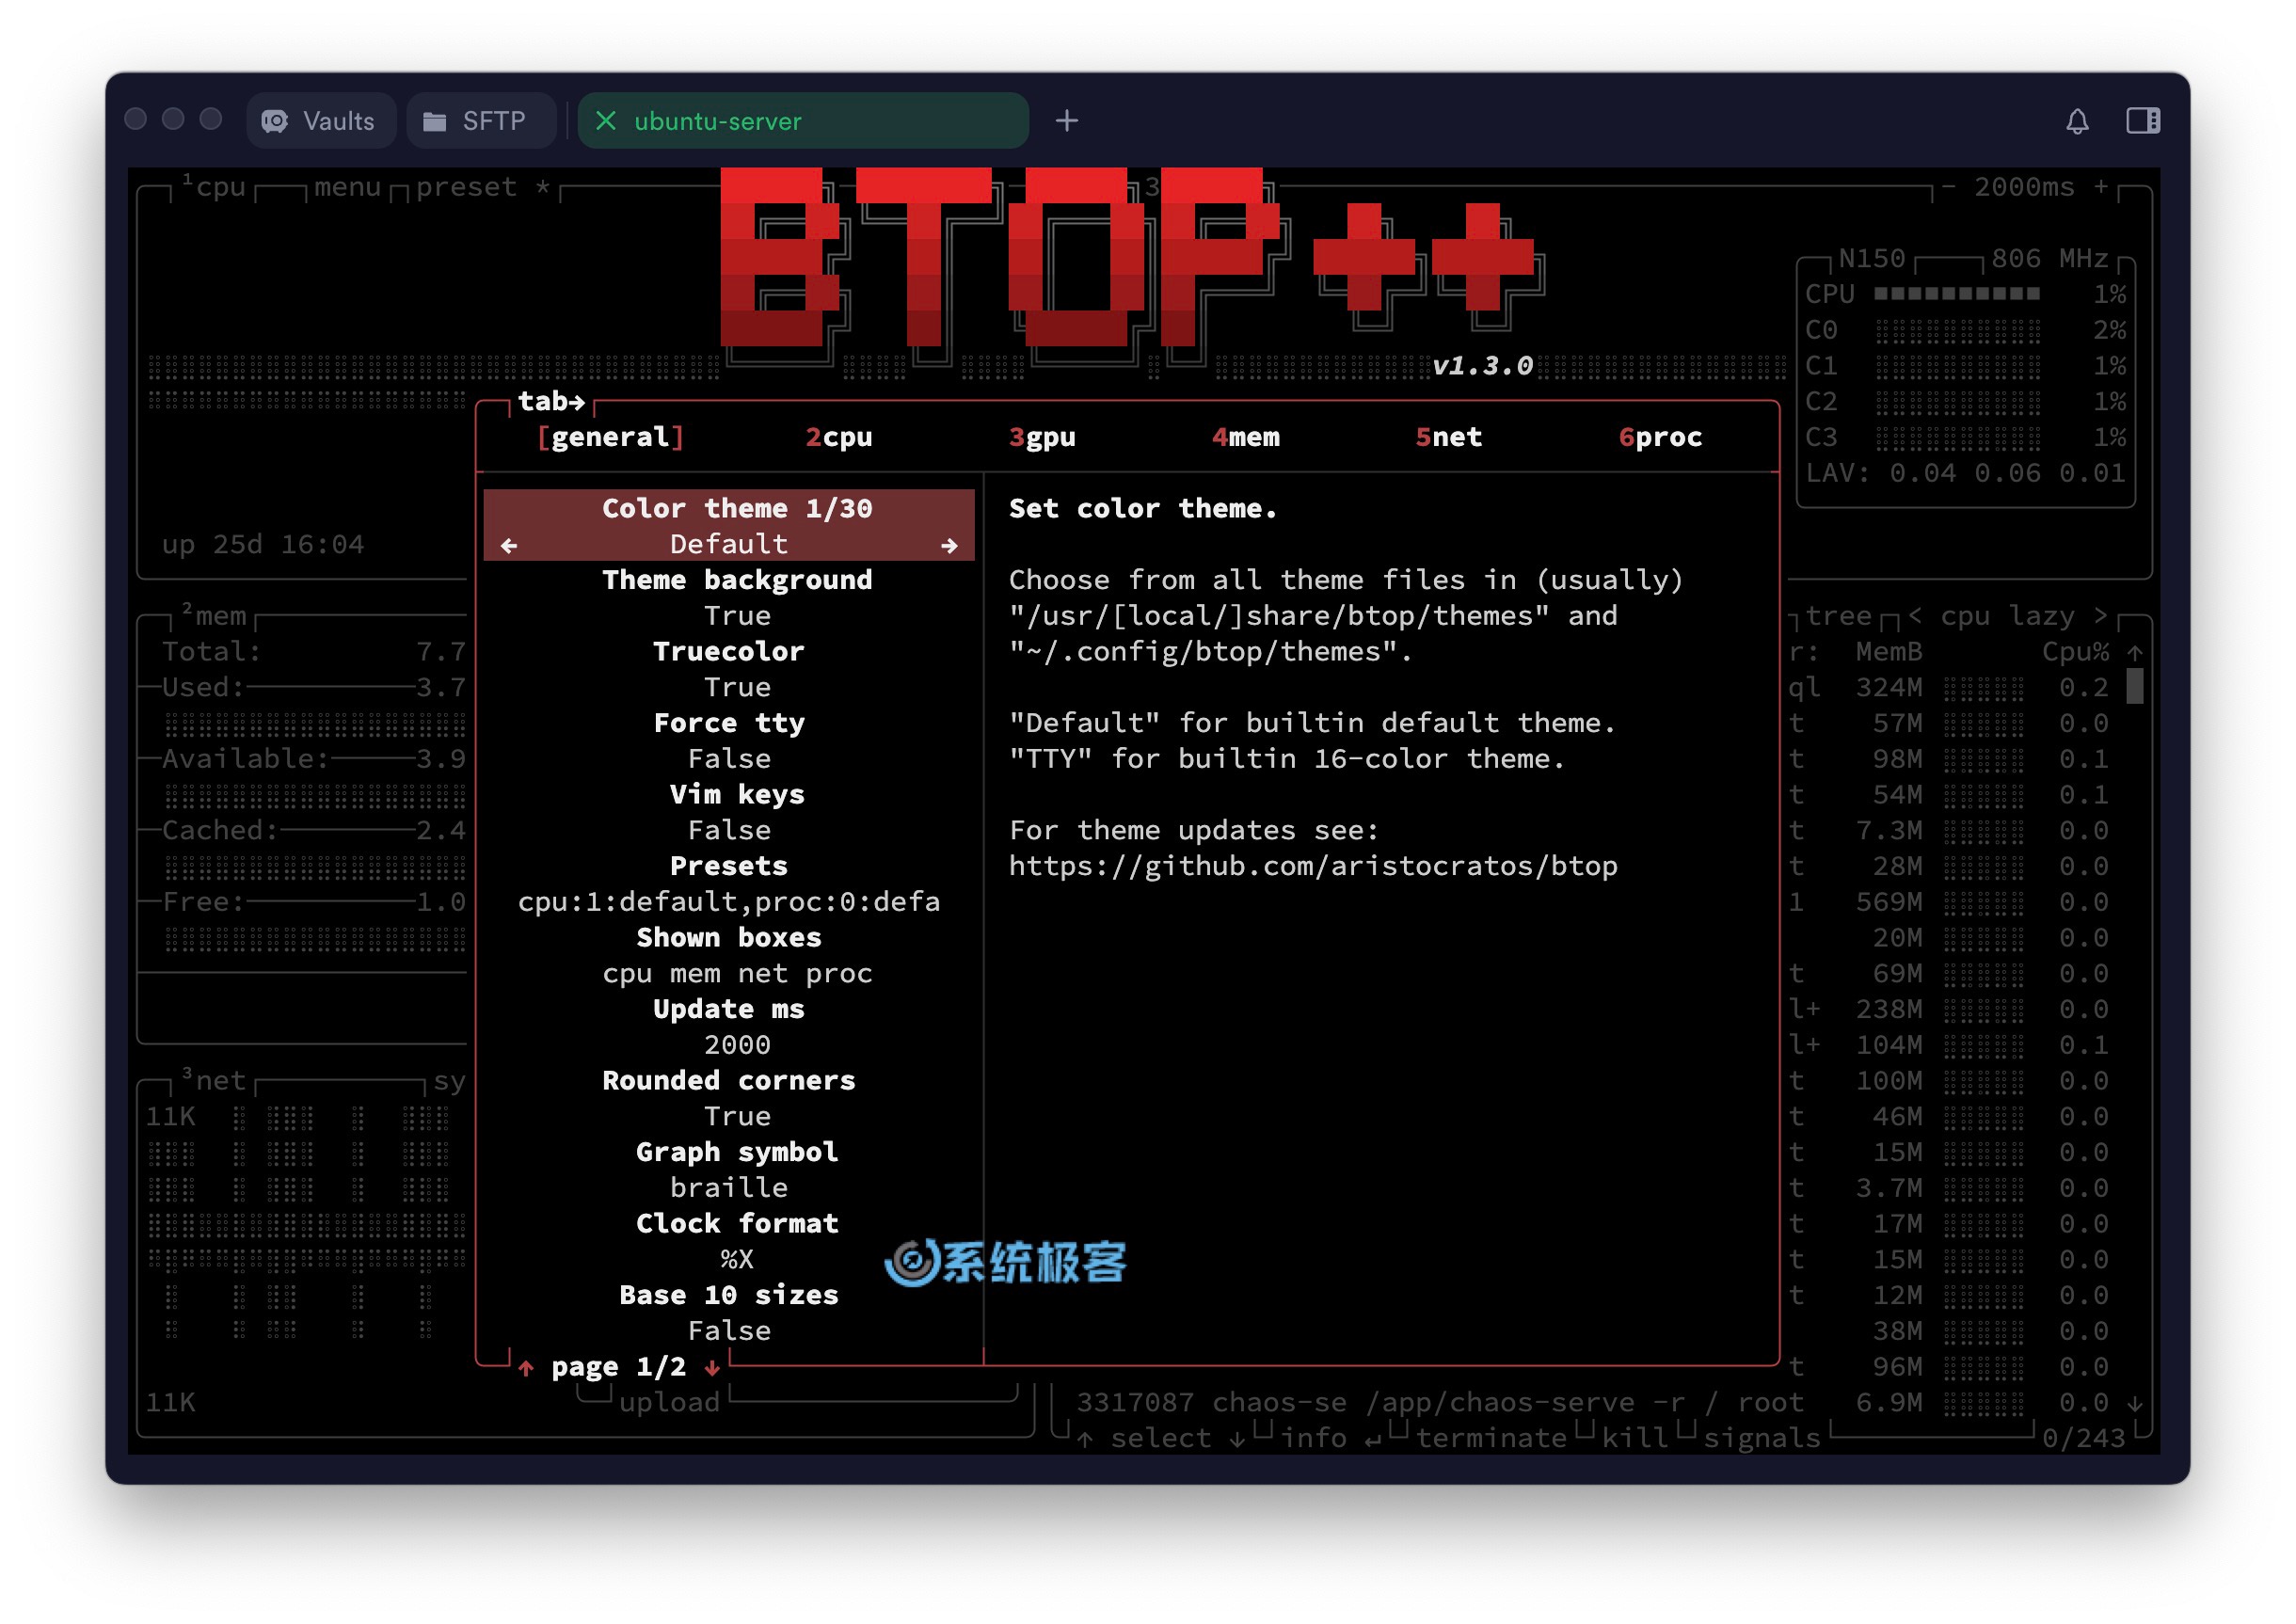
Task: Click the 569M memory process row
Action: tap(1948, 902)
